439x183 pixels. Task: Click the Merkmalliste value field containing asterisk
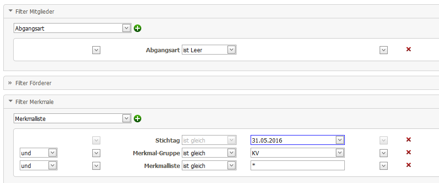pos(297,166)
